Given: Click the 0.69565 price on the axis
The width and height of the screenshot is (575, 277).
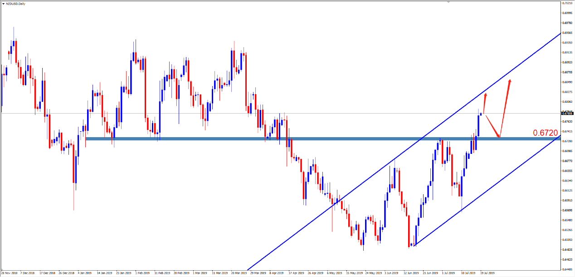Looking at the screenshot, I should [567, 33].
